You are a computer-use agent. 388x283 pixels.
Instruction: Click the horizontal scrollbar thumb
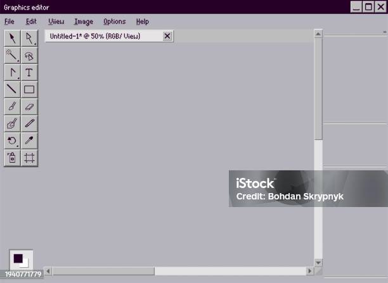(x=103, y=271)
